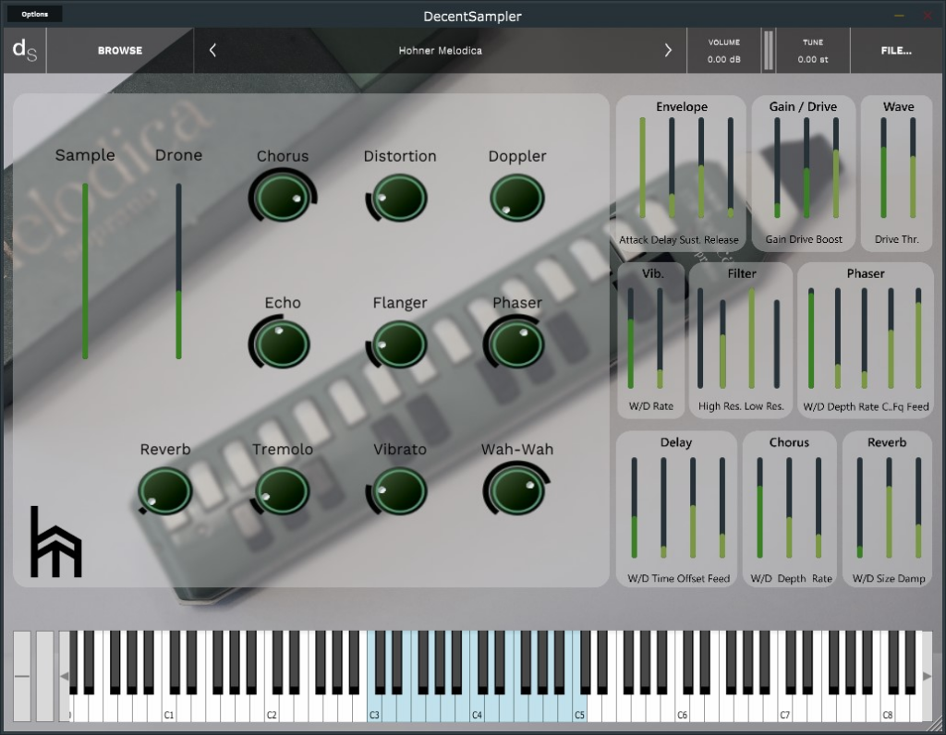Set the Filter Low slider
Screen dimensions: 946x735
[752, 338]
